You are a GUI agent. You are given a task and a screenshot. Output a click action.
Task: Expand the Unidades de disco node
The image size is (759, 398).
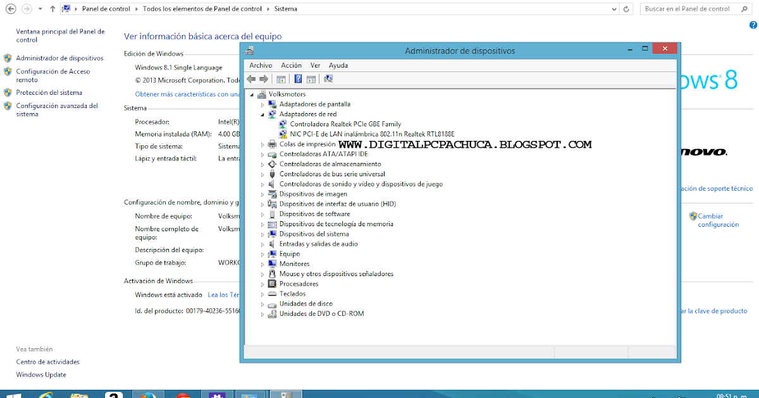click(262, 304)
